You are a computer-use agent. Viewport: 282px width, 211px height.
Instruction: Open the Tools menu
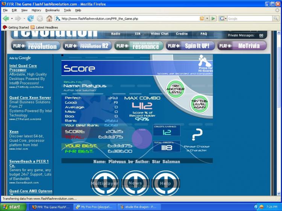point(67,10)
